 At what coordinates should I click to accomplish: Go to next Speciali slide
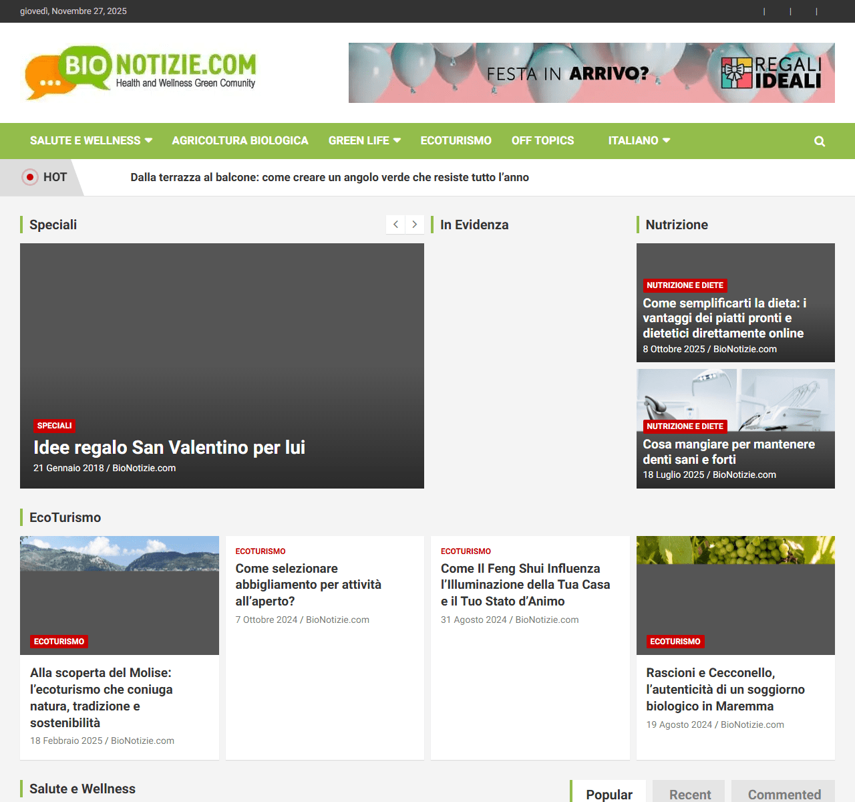click(x=415, y=225)
